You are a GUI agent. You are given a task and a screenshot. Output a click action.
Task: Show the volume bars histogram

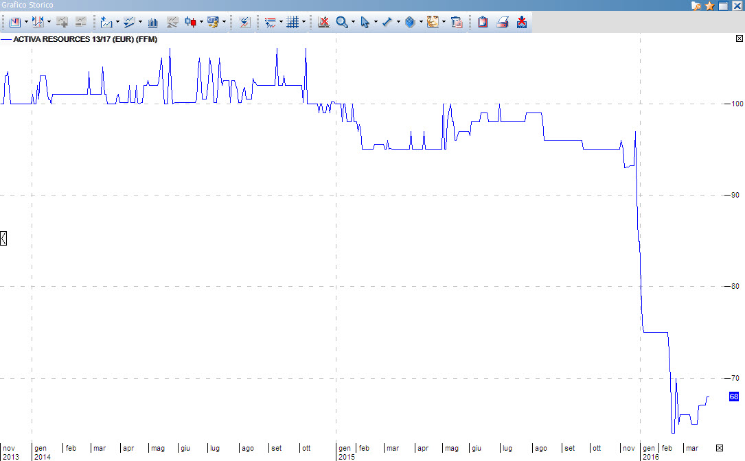pyautogui.click(x=153, y=23)
